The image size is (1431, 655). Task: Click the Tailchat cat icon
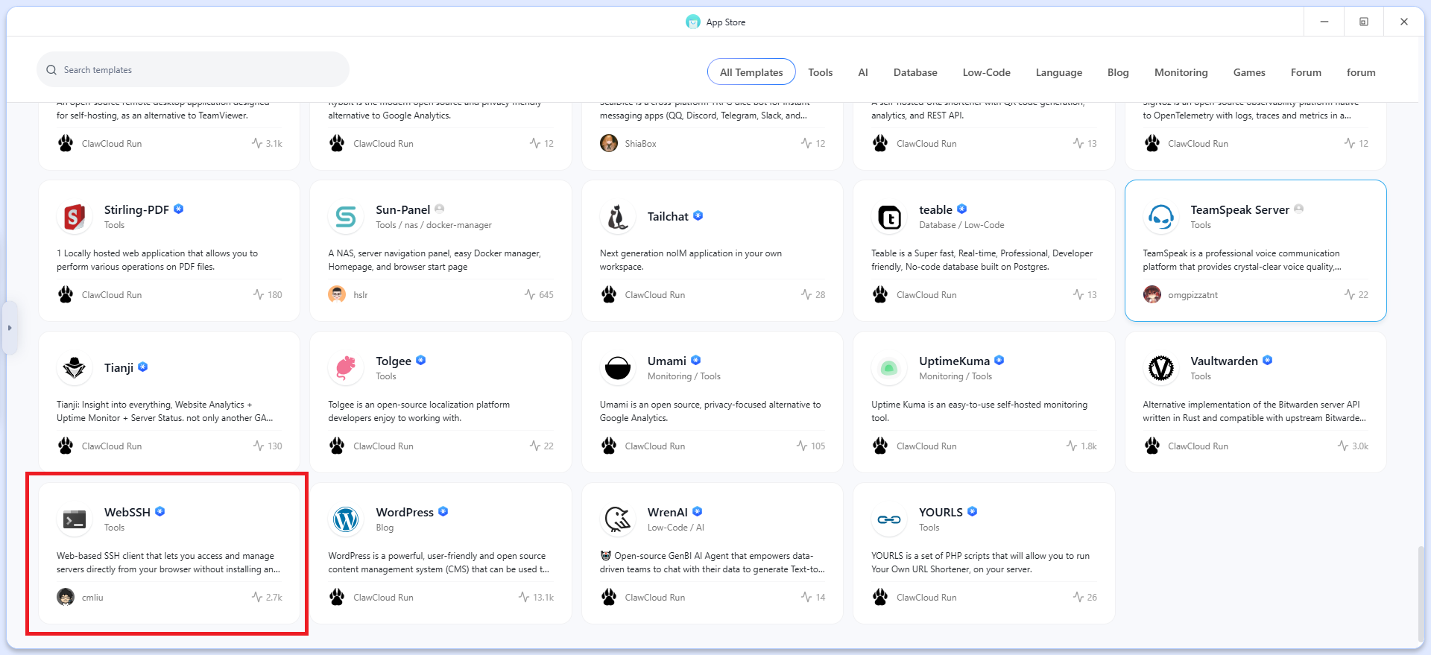617,218
